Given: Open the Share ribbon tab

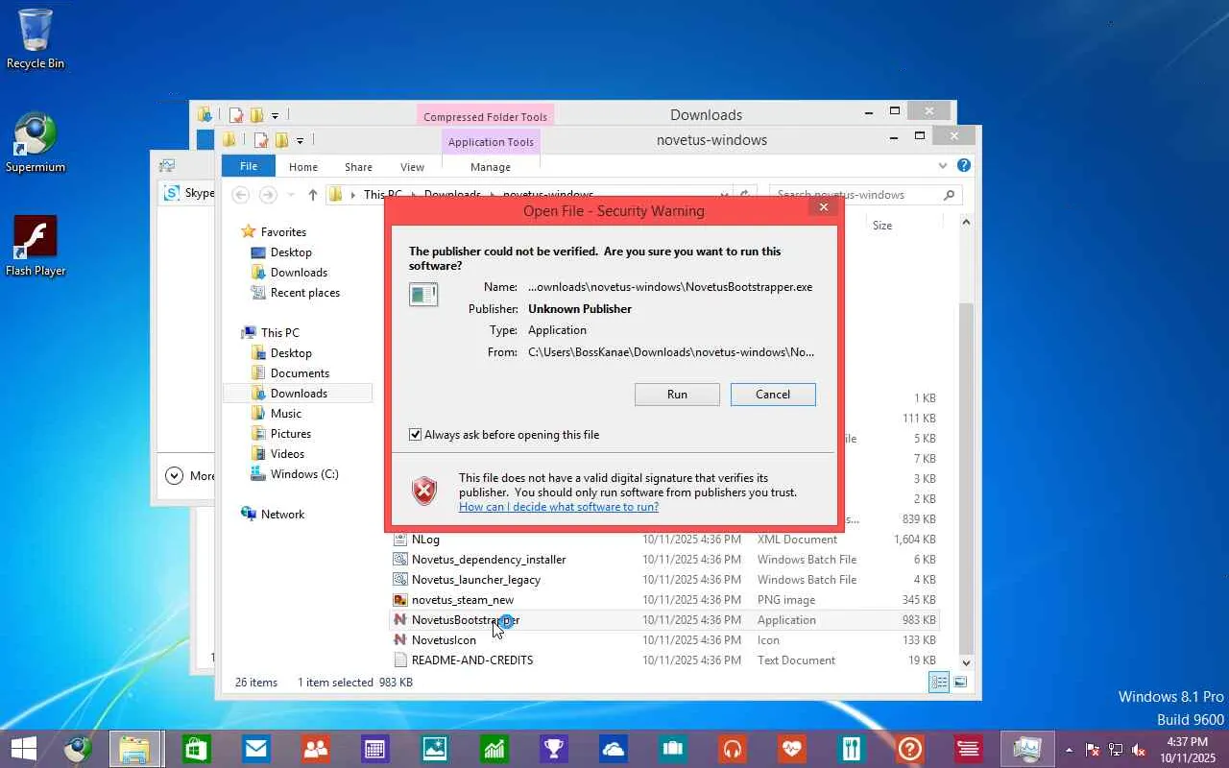Looking at the screenshot, I should (x=358, y=167).
